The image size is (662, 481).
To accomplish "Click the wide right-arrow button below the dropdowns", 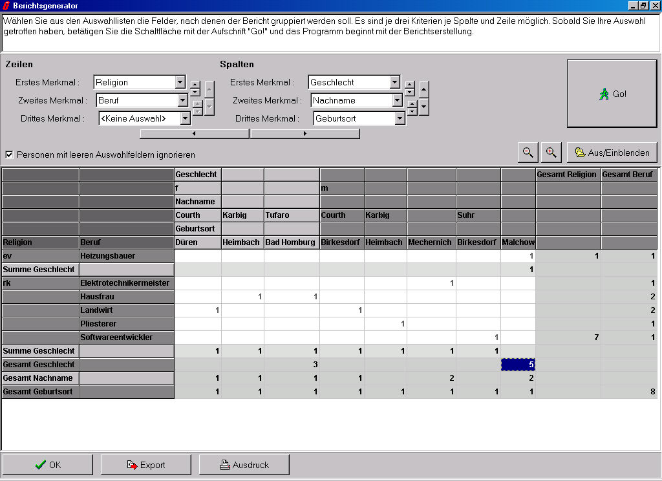I will (305, 134).
